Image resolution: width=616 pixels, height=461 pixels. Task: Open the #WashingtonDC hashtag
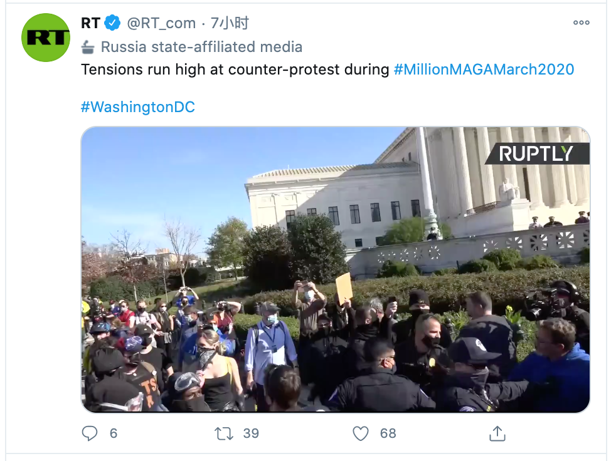pos(138,107)
